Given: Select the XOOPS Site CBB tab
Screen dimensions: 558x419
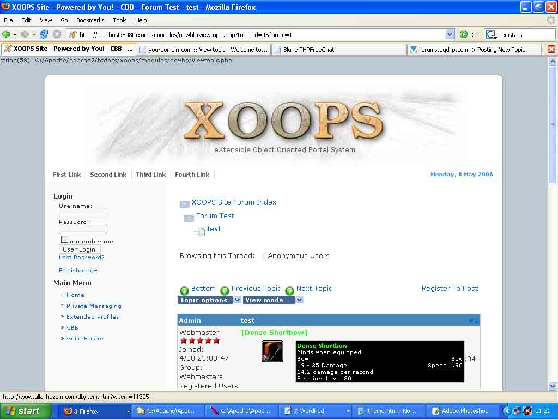Looking at the screenshot, I should pyautogui.click(x=68, y=49).
